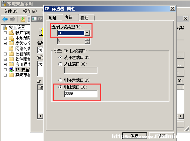
Task: Click the gray forward arrow toolbar icon
Action: click(x=13, y=19)
